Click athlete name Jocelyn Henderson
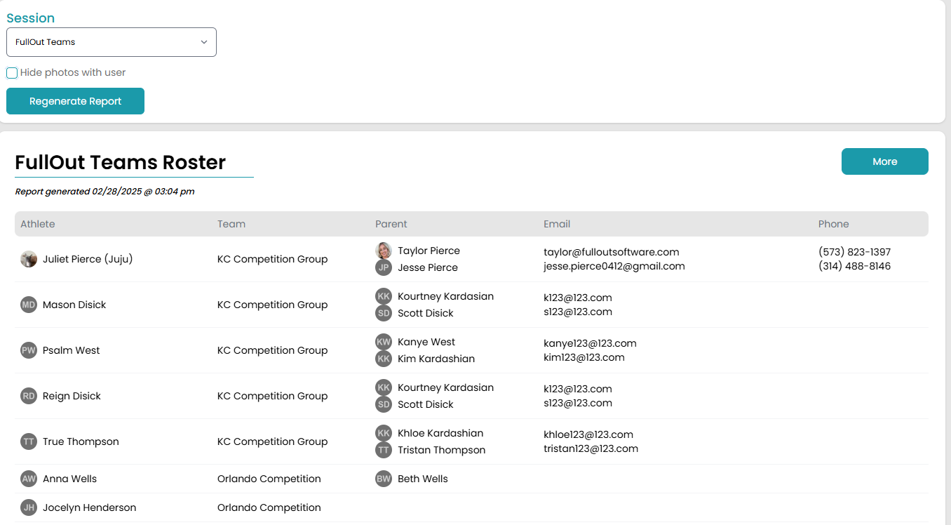 (x=90, y=507)
